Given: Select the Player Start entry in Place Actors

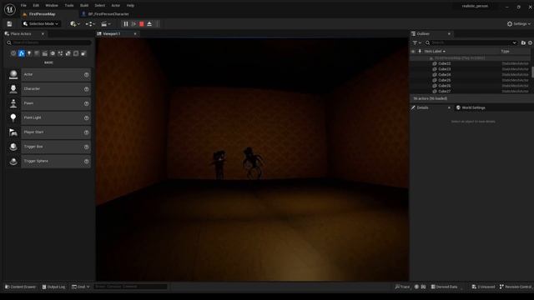Looking at the screenshot, I should pyautogui.click(x=48, y=132).
